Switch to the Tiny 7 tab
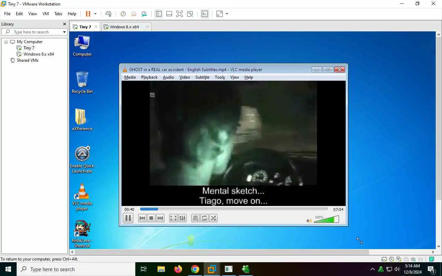442x276 pixels. [x=85, y=27]
